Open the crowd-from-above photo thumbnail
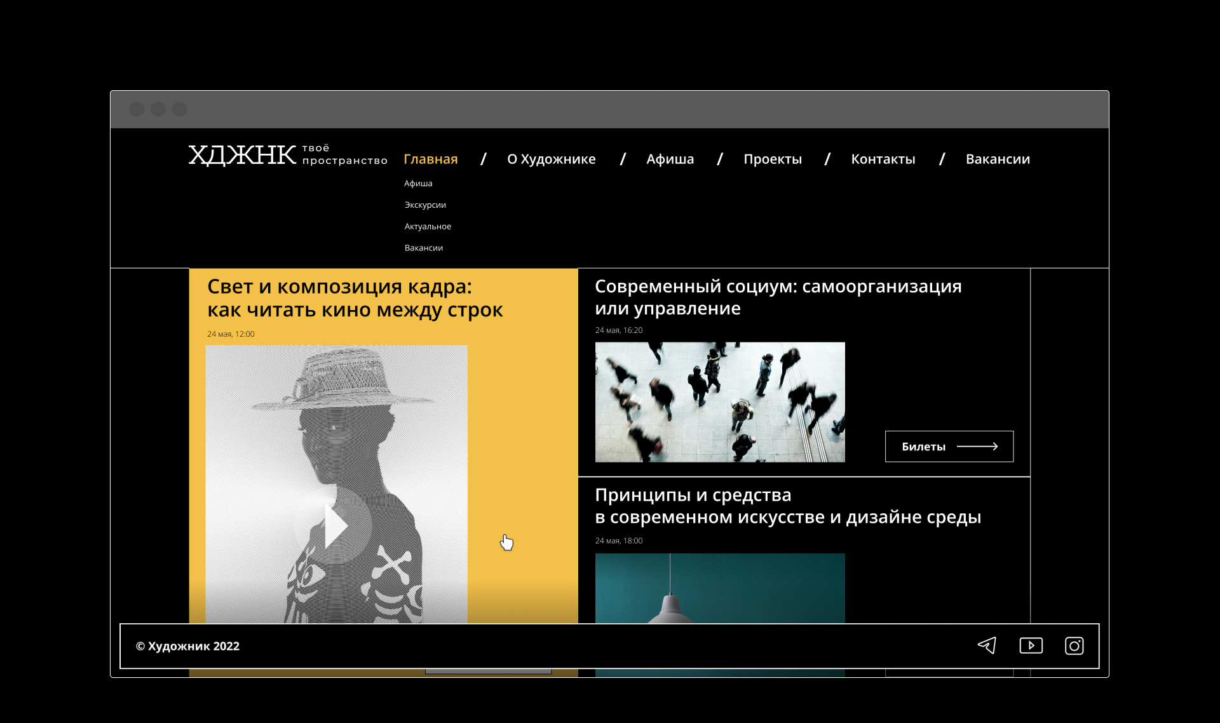This screenshot has width=1220, height=723. click(719, 402)
